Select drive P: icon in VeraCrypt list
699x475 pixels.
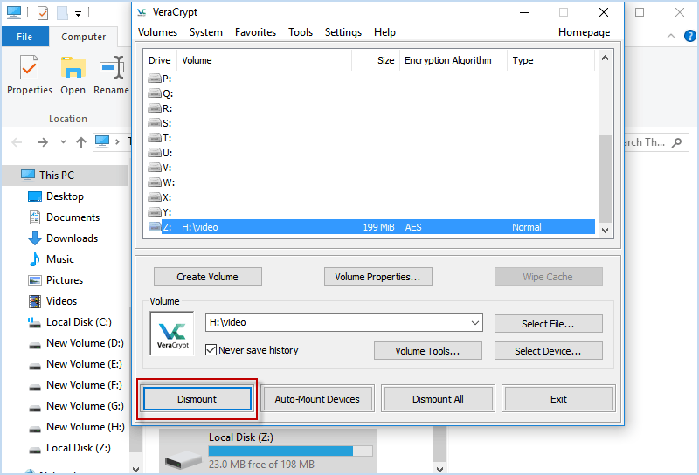155,79
